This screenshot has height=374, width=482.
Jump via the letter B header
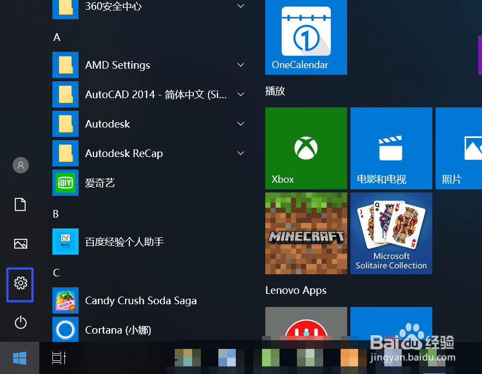click(x=56, y=214)
